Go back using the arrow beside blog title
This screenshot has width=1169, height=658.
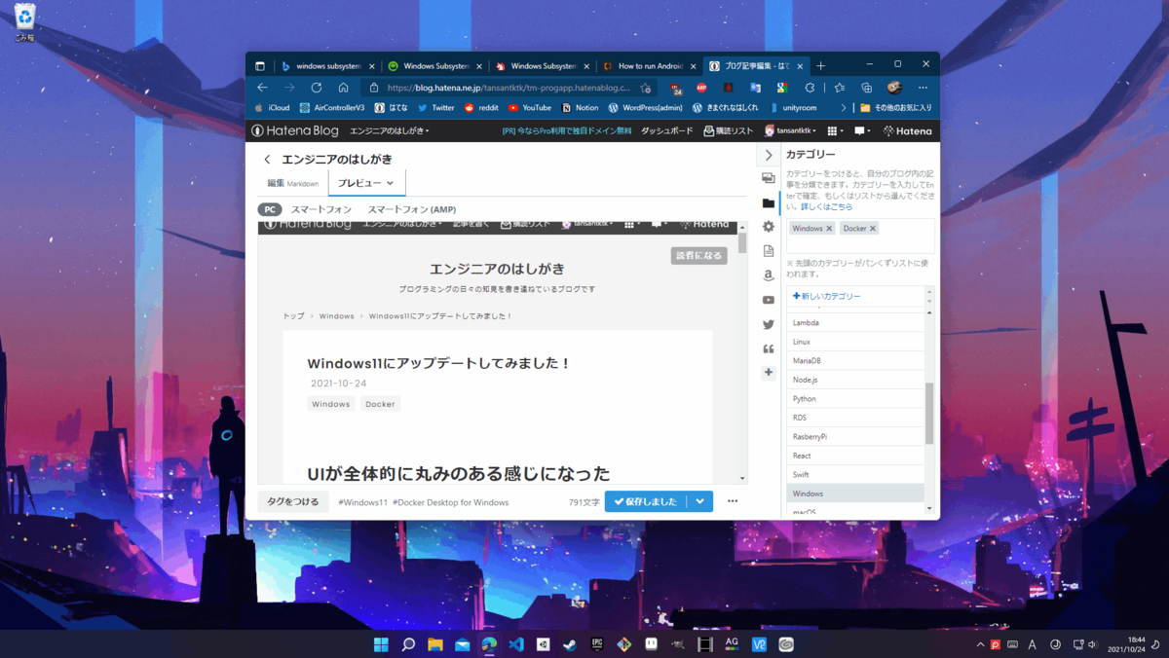pos(268,160)
